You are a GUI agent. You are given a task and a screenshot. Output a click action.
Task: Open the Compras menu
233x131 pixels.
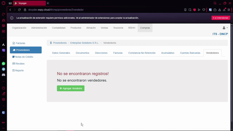pos(145,28)
